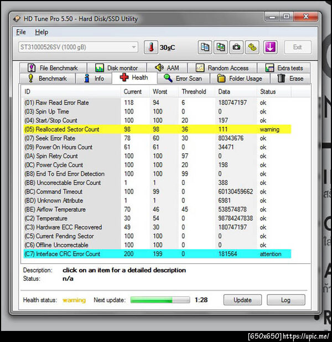Image resolution: width=332 pixels, height=342 pixels.
Task: Click the thermometer temperature icon
Action: 151,47
